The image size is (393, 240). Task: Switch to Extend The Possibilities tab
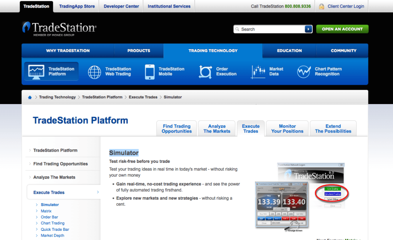(333, 129)
